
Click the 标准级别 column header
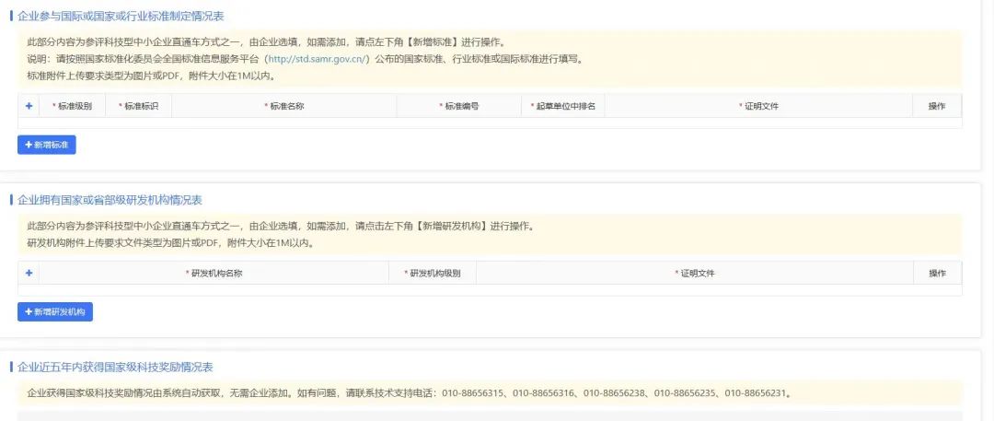(74, 106)
